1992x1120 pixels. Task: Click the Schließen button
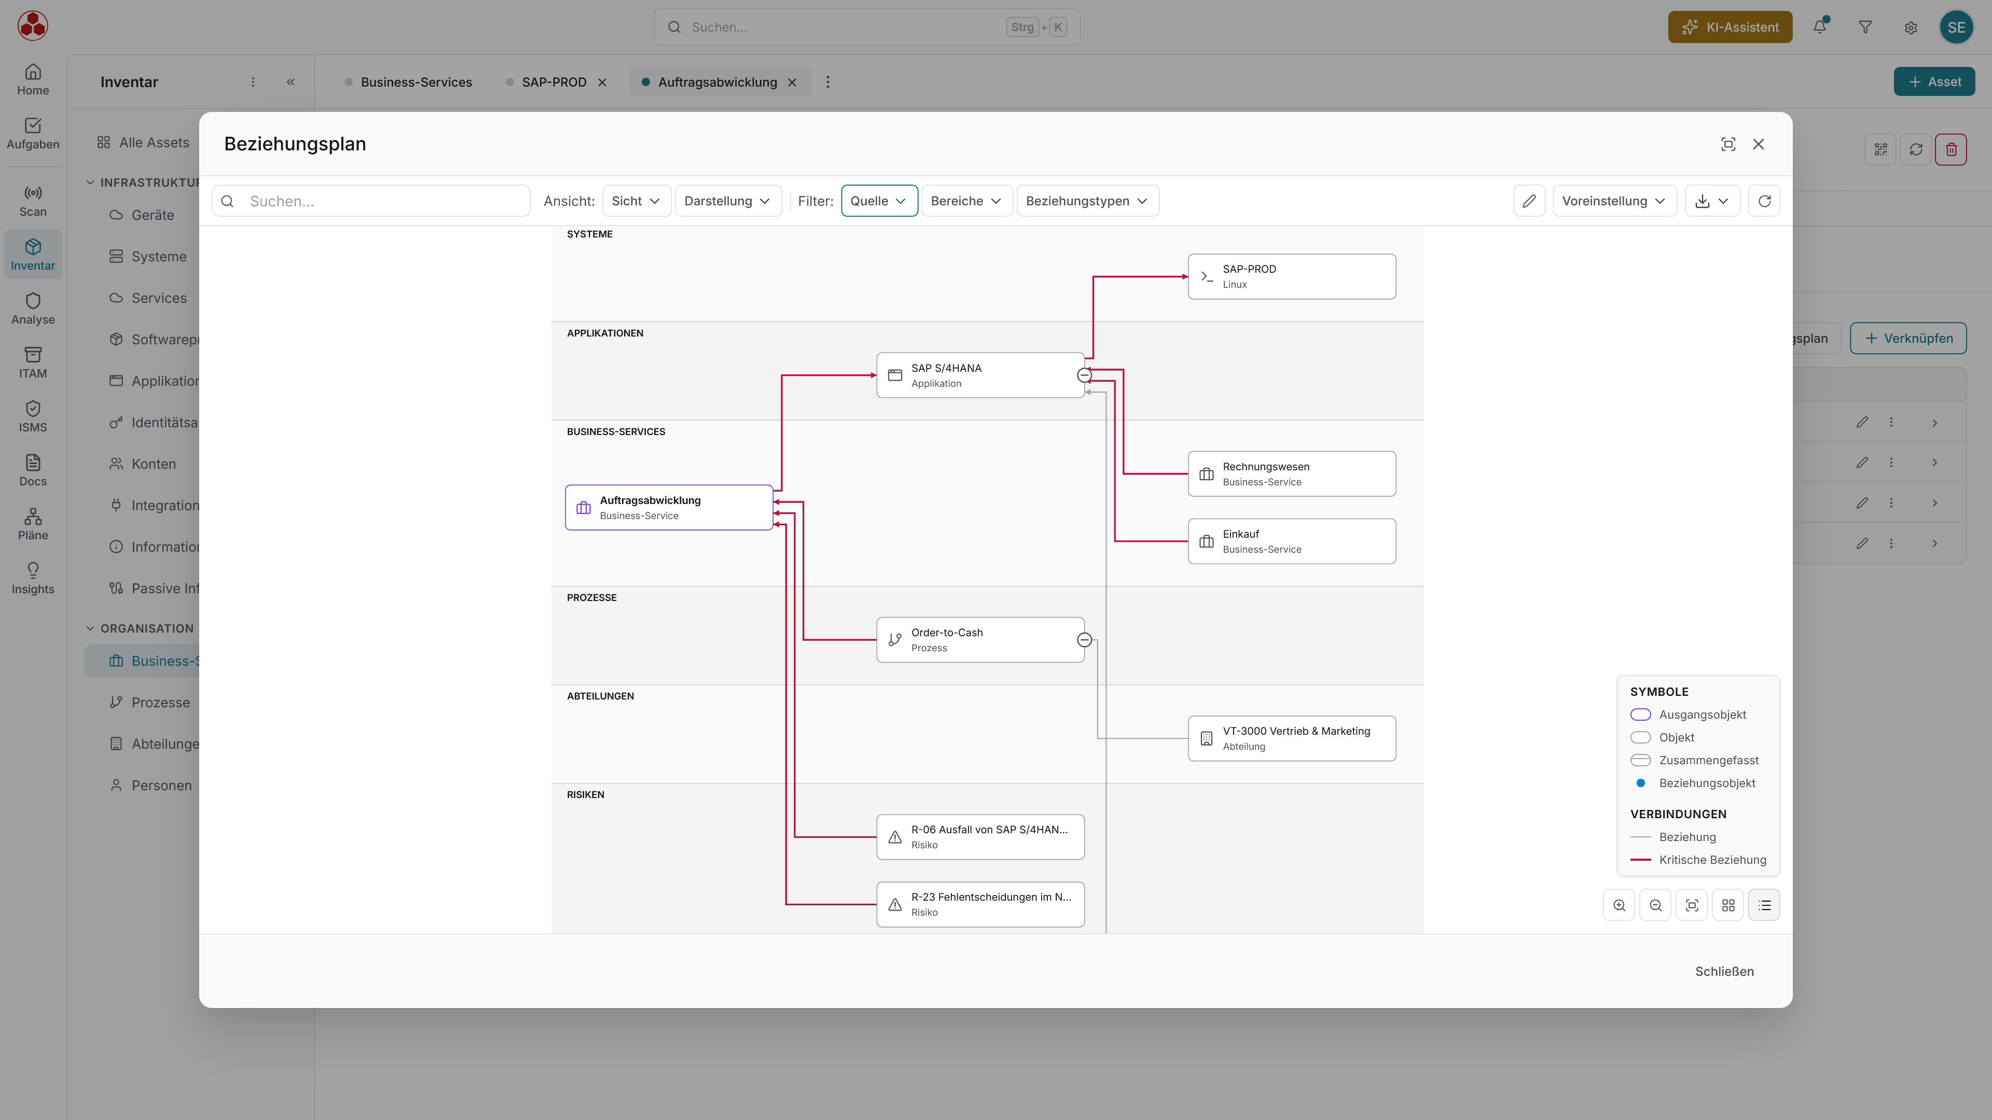click(1724, 972)
